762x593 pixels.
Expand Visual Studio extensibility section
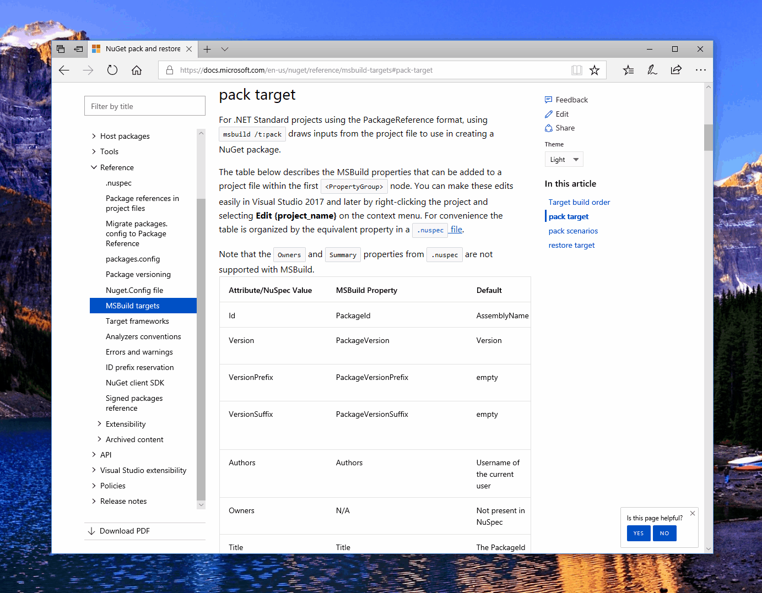94,470
